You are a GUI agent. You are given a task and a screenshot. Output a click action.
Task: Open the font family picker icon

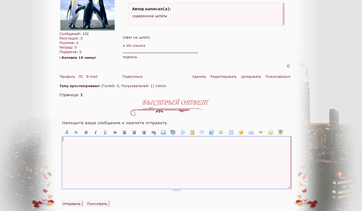click(x=67, y=132)
